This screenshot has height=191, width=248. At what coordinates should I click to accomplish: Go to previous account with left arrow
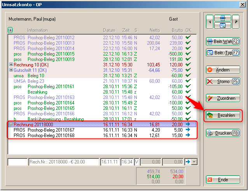click(210, 22)
